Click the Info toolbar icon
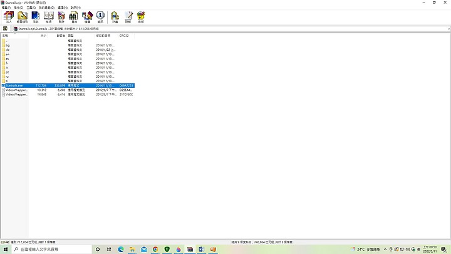The image size is (451, 254). 100,18
